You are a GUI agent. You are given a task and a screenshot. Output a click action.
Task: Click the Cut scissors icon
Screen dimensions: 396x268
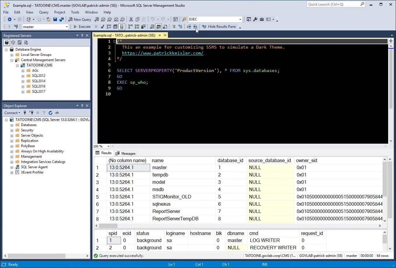(131, 19)
